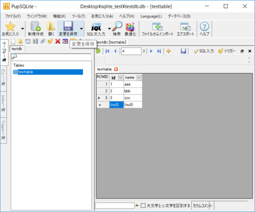255x212 pixels.
Task: Open the お気に入り dropdown arrow
Action: [23, 29]
